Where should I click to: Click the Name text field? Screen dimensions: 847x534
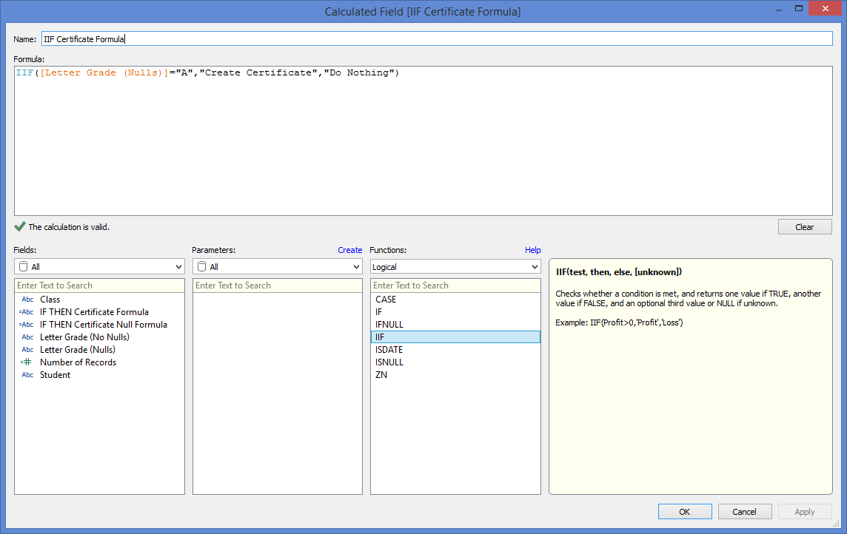[x=437, y=39]
